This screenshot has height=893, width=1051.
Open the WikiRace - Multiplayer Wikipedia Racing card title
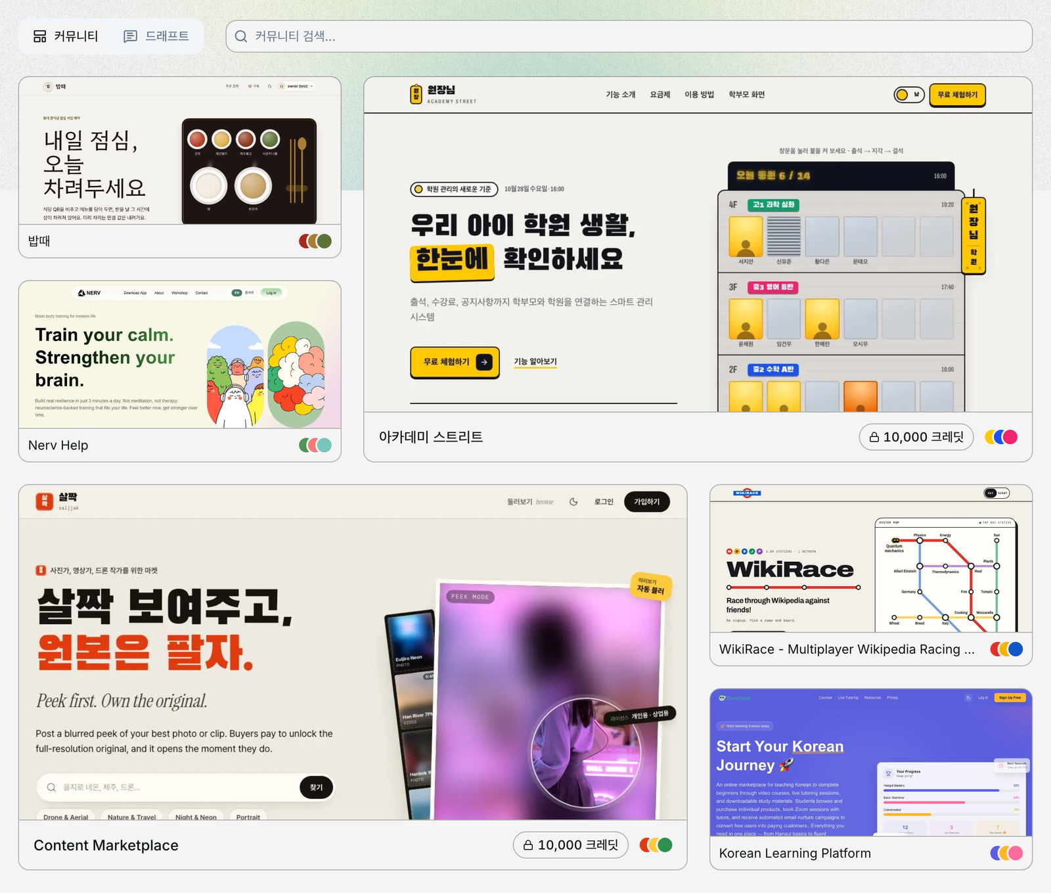pos(847,649)
